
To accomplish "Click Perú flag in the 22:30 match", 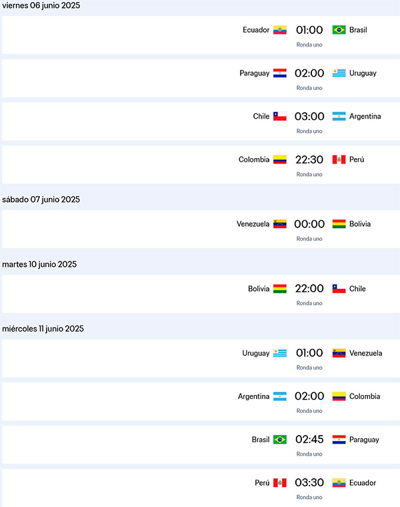I will [339, 159].
